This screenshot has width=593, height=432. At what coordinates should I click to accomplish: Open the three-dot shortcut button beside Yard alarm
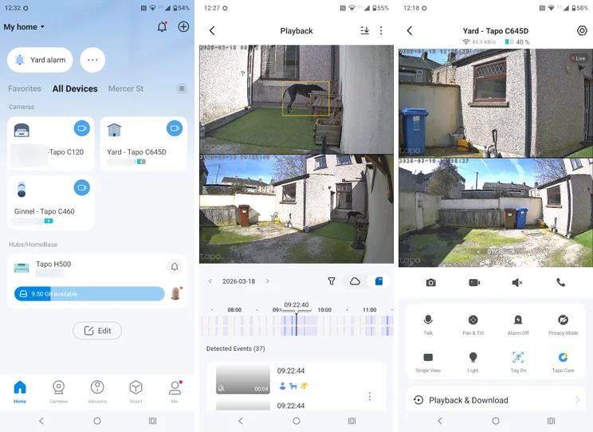coord(92,60)
